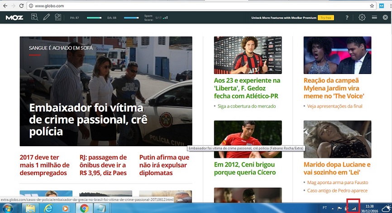Bookmark this page with the star icon
The width and height of the screenshot is (392, 213).
(372, 6)
